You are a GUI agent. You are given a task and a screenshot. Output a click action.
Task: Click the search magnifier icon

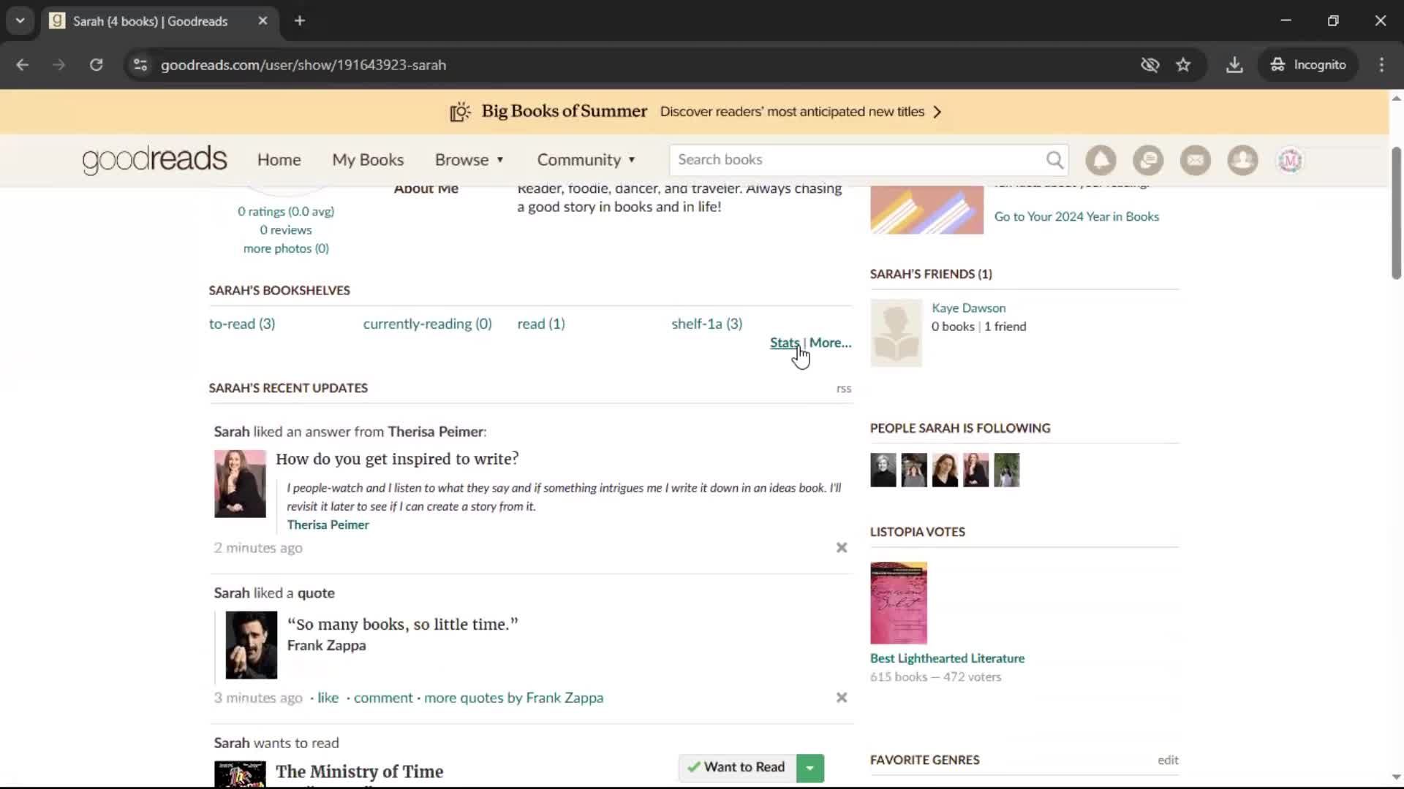click(x=1054, y=160)
